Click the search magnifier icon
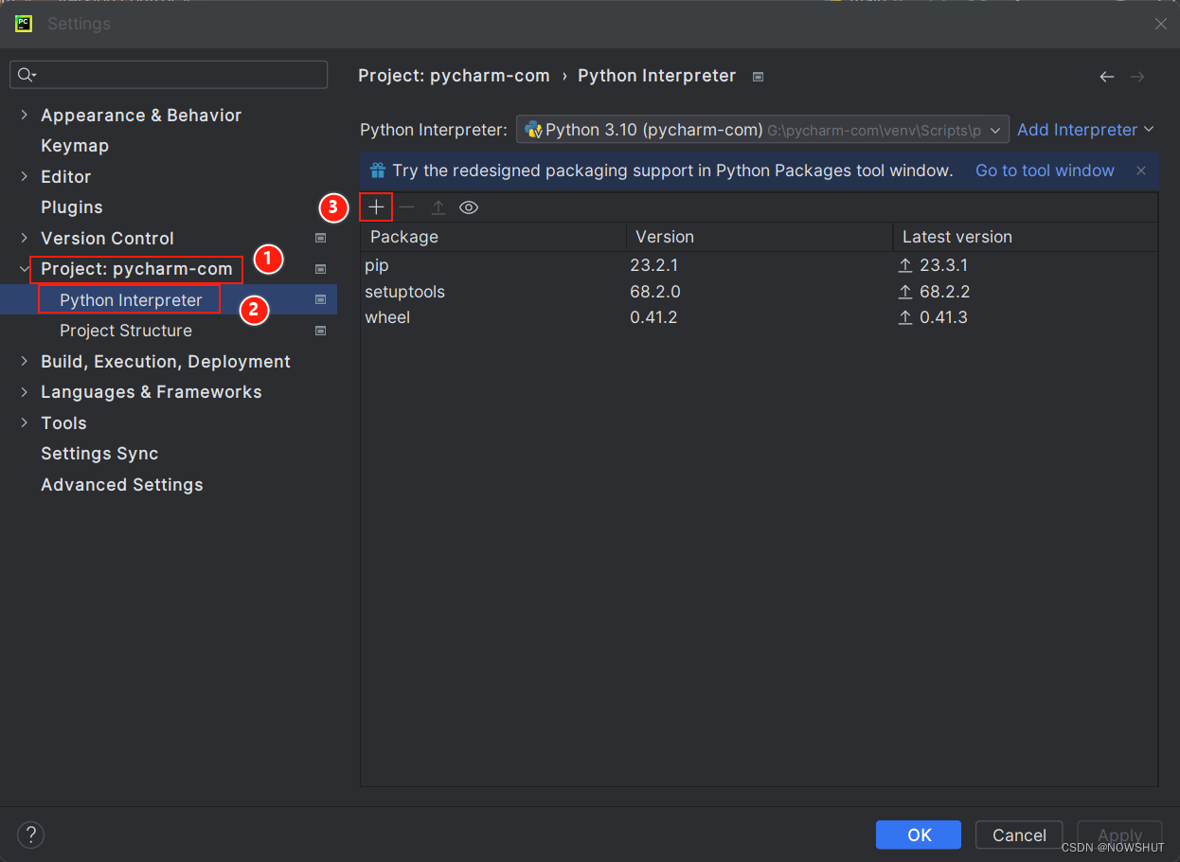This screenshot has height=862, width=1180. coord(27,75)
